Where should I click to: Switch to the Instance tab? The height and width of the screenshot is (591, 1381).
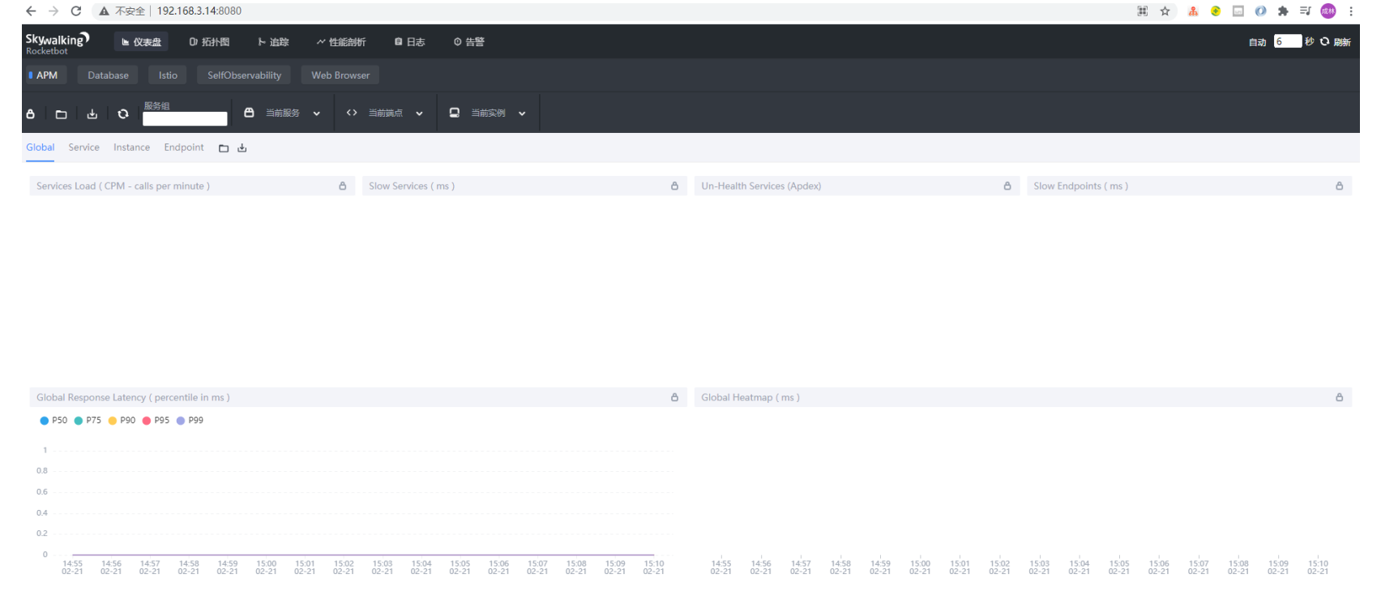pos(131,148)
